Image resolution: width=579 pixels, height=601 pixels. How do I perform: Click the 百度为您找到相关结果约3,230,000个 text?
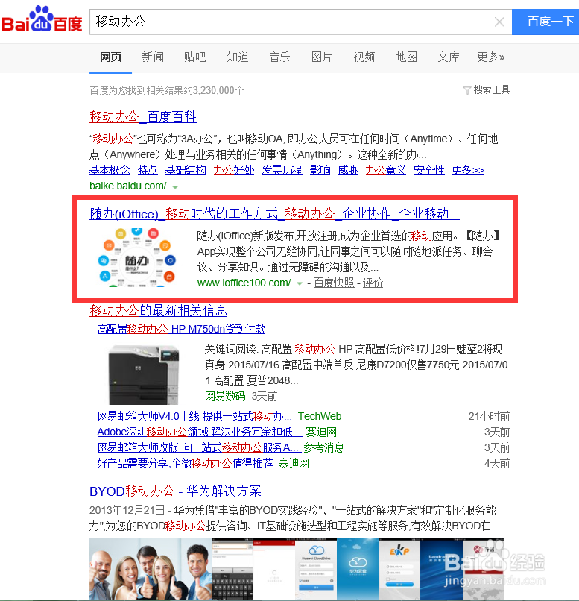[x=167, y=91]
